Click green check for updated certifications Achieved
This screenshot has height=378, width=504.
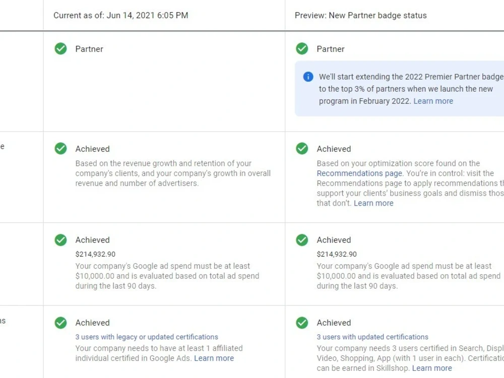[x=302, y=323]
